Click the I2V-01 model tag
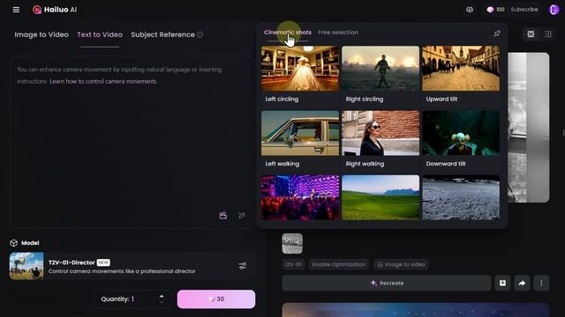 click(x=293, y=264)
